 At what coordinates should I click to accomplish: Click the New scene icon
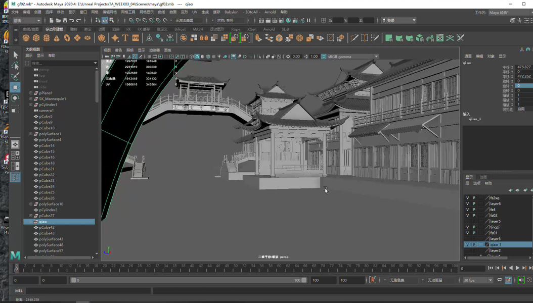pos(51,20)
